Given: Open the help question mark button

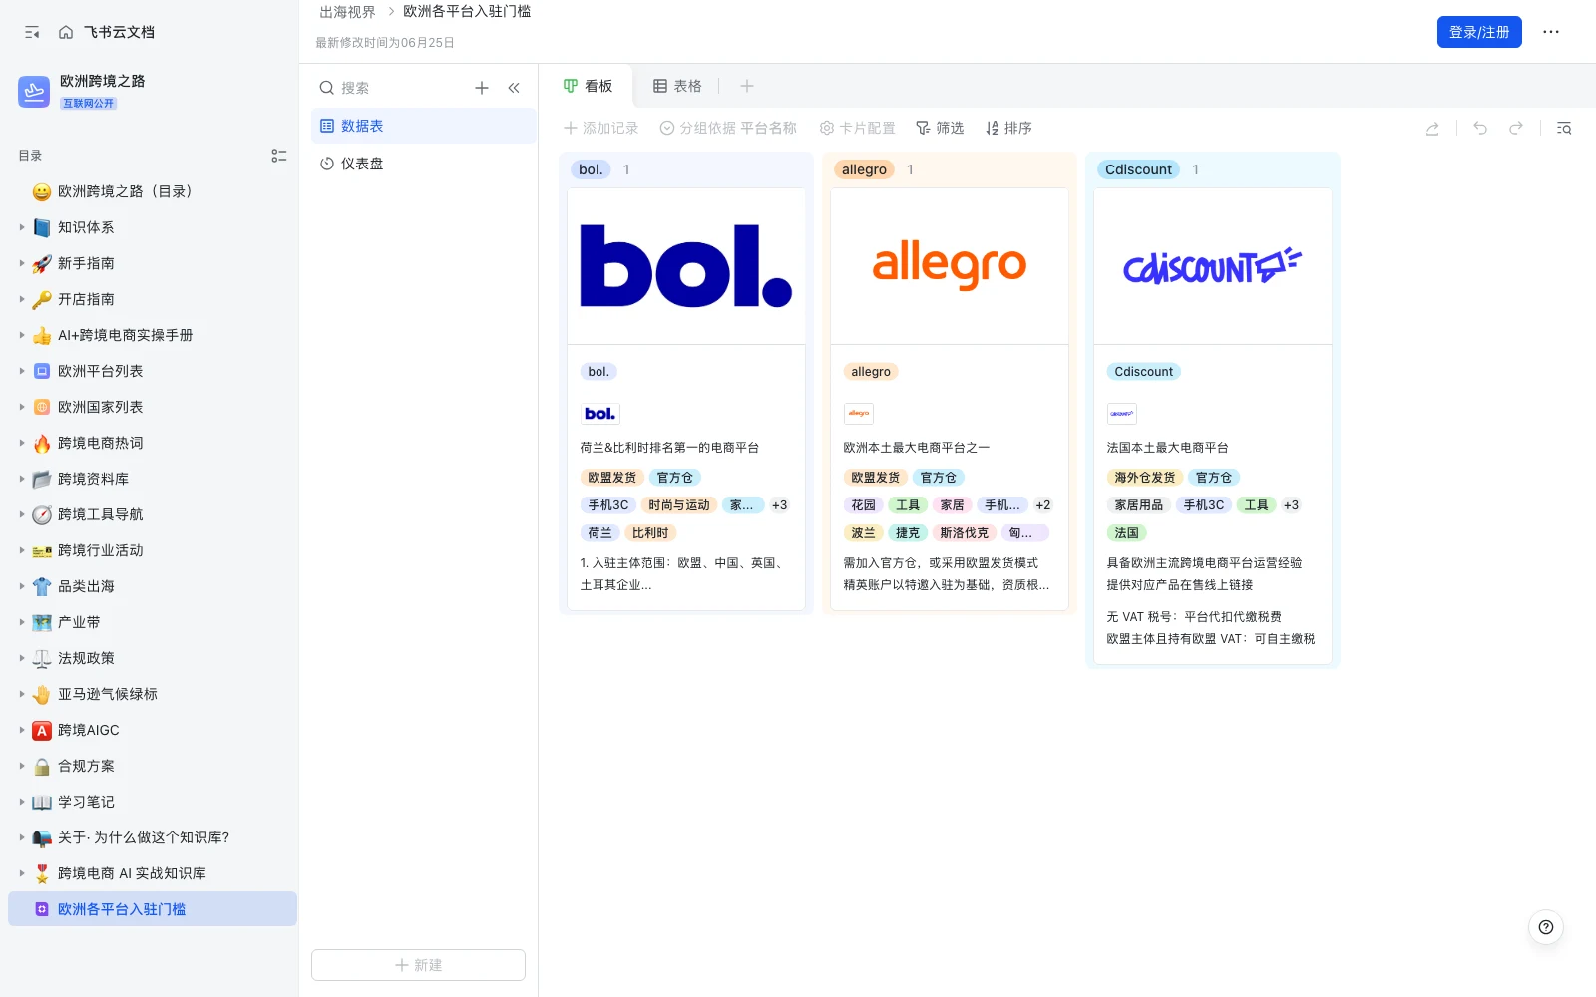Looking at the screenshot, I should (1546, 927).
